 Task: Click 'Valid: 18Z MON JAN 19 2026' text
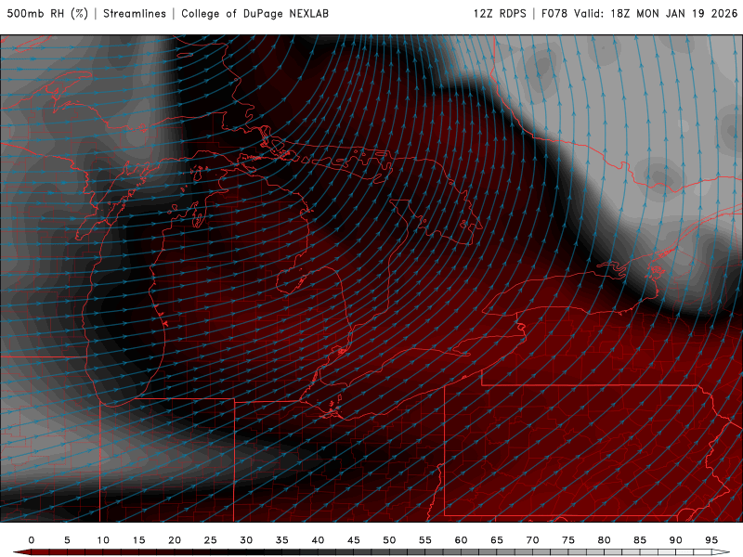tap(656, 14)
